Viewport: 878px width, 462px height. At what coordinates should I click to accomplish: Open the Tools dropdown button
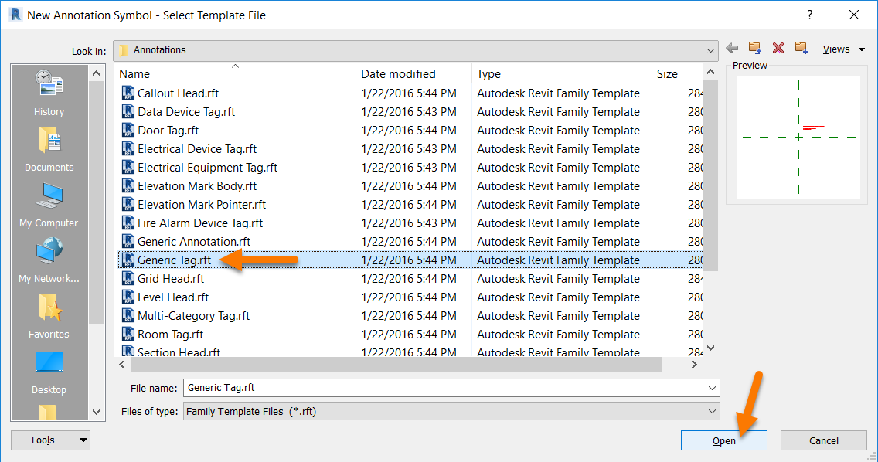tap(50, 440)
